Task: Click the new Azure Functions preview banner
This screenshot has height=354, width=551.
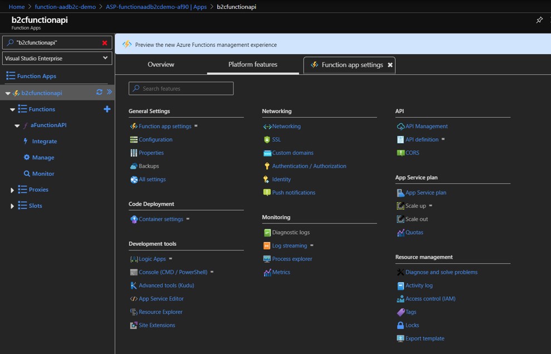Action: [333, 45]
